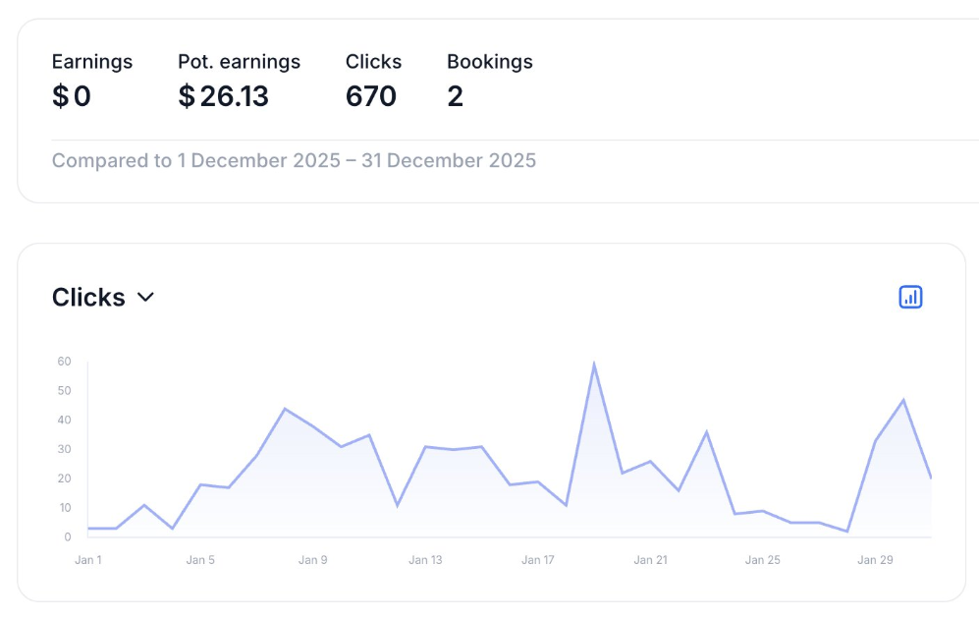This screenshot has height=619, width=979.
Task: Click the Jan 13 axis label
Action: [425, 560]
